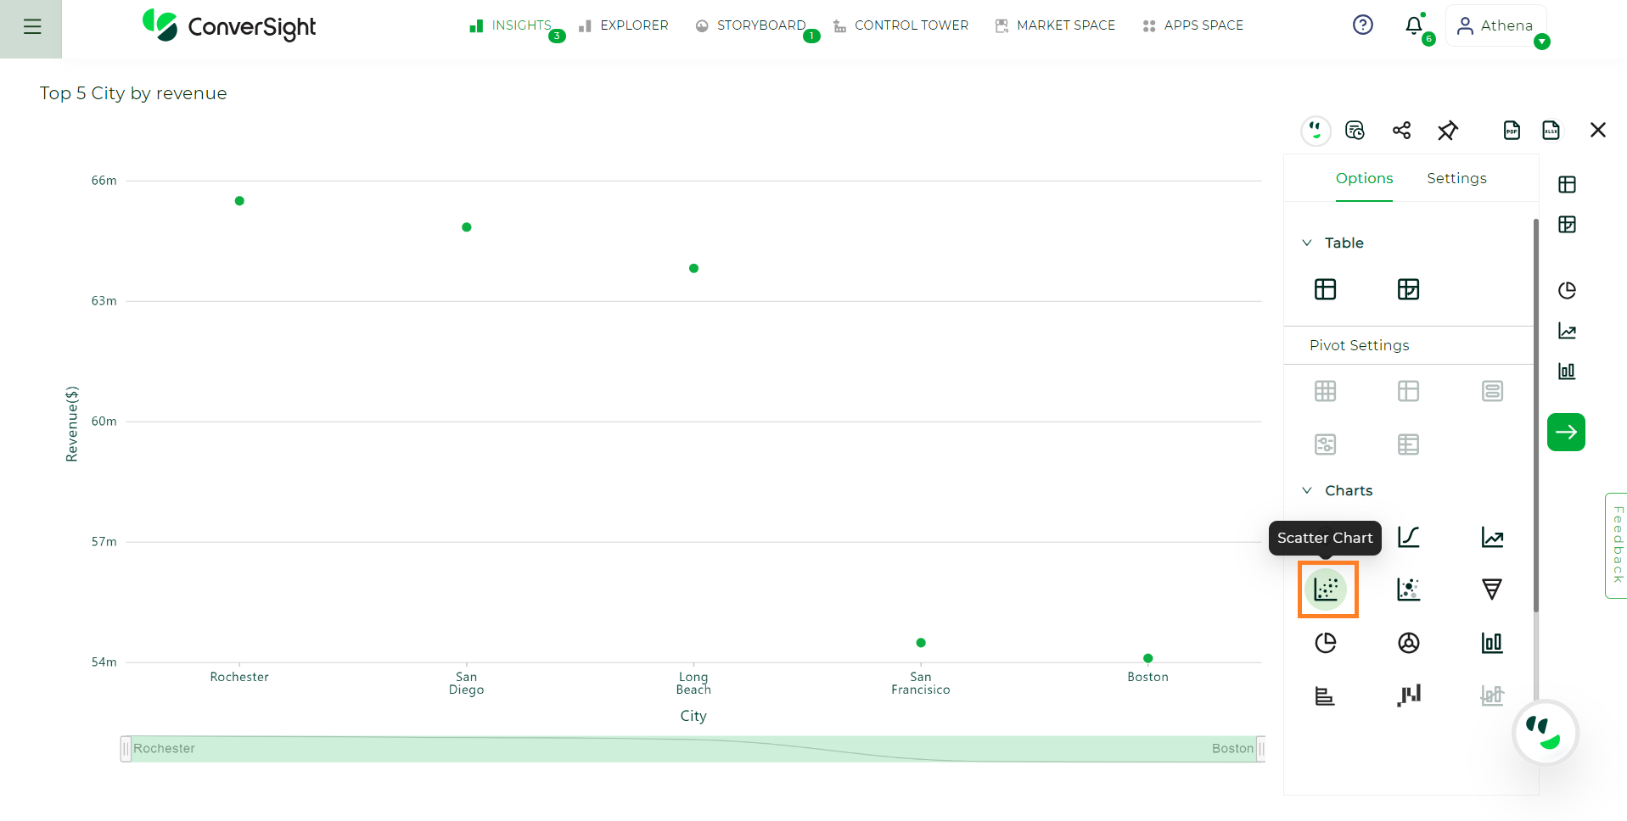Close the chart view with the X
The width and height of the screenshot is (1627, 821).
coord(1598,131)
